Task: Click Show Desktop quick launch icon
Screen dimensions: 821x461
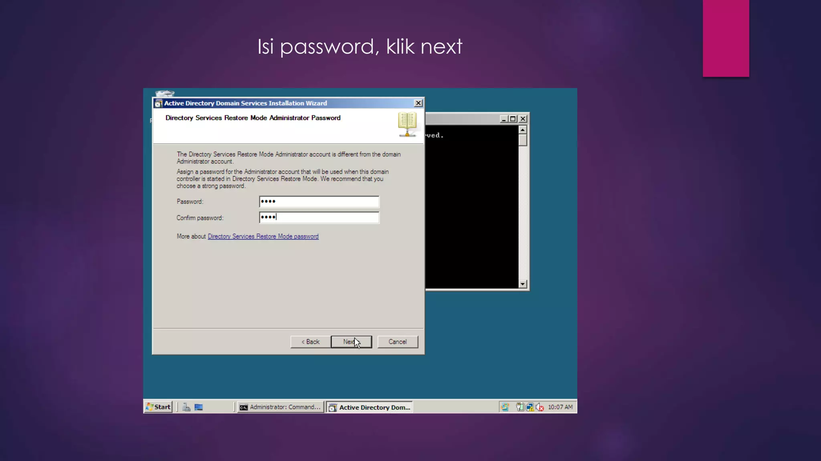Action: pyautogui.click(x=199, y=407)
